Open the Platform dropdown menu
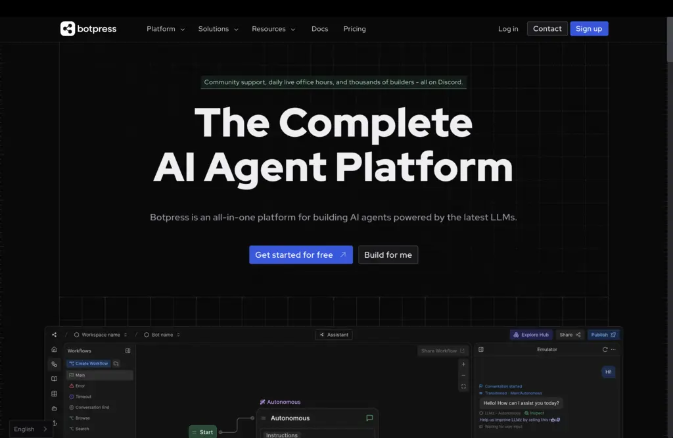 166,29
